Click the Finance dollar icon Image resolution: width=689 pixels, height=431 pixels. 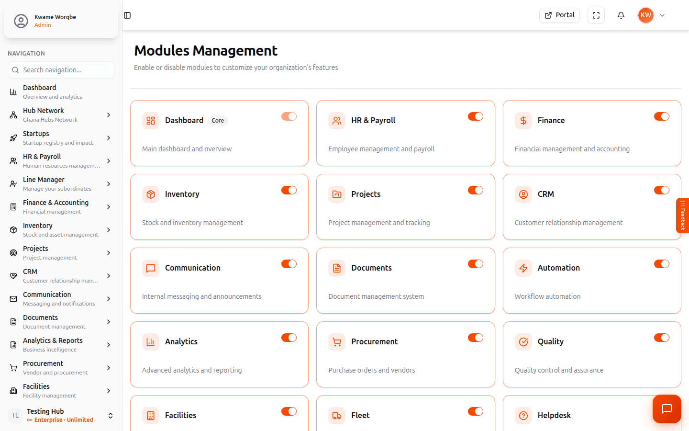523,121
